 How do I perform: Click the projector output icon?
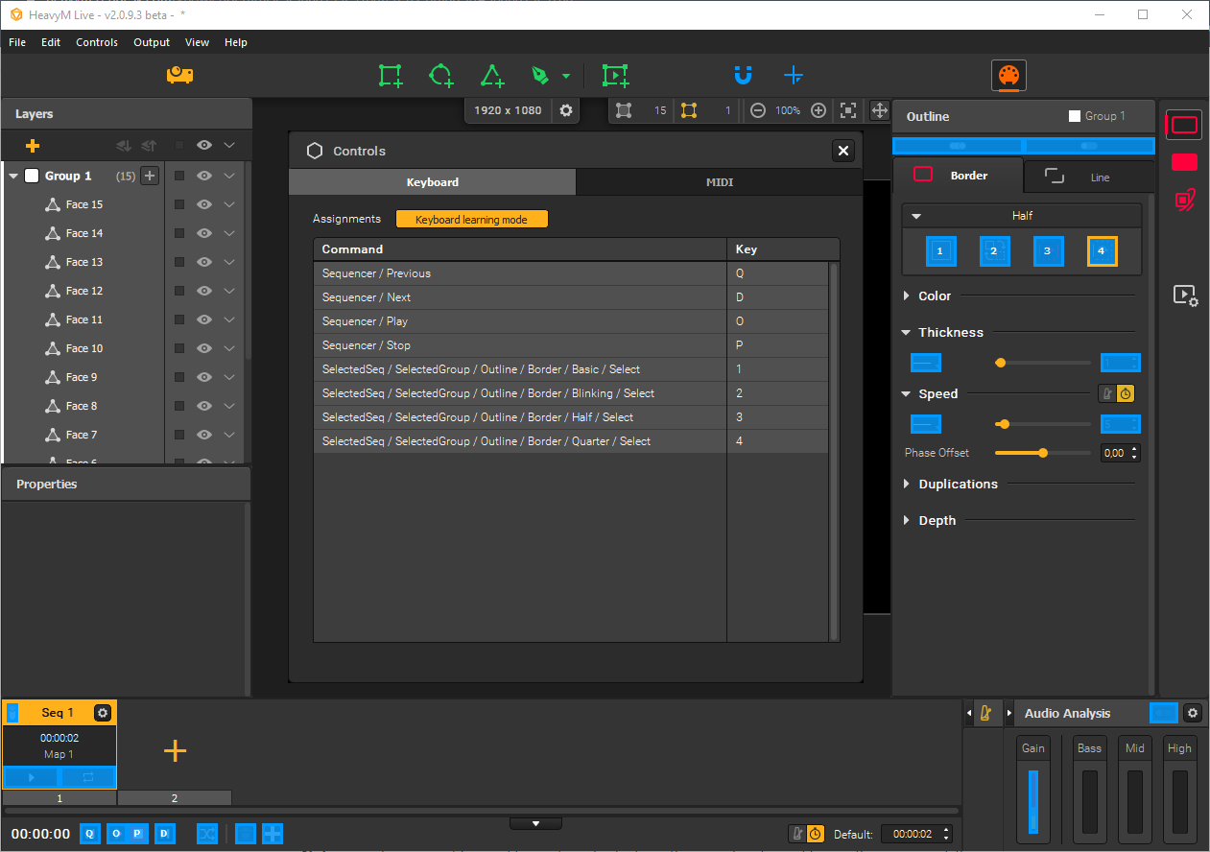pos(179,75)
